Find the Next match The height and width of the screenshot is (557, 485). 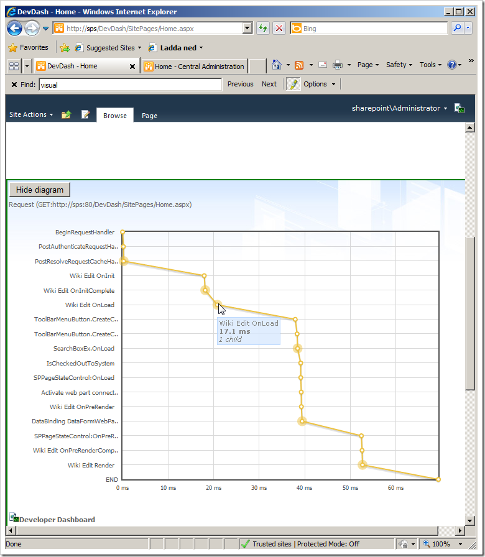pos(269,84)
